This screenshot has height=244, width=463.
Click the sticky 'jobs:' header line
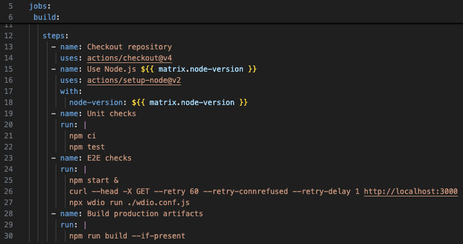point(40,6)
